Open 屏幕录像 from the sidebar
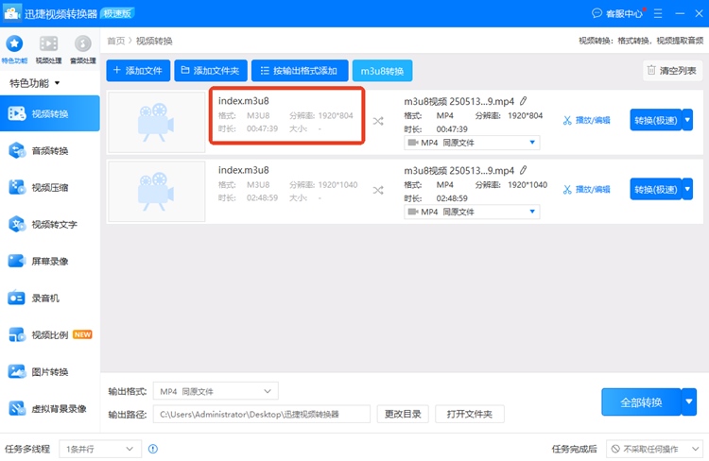 [50, 261]
